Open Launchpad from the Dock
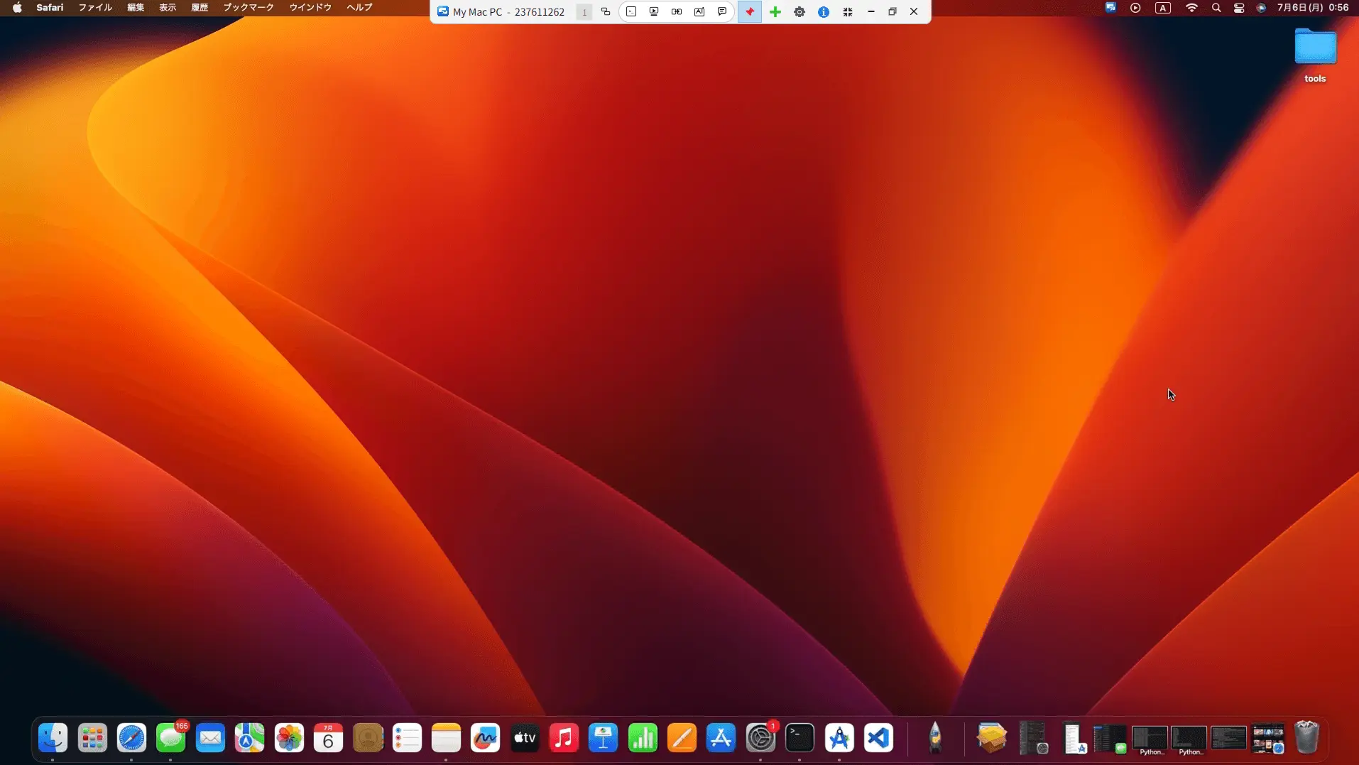Screen dimensions: 1359x765 pos(92,739)
